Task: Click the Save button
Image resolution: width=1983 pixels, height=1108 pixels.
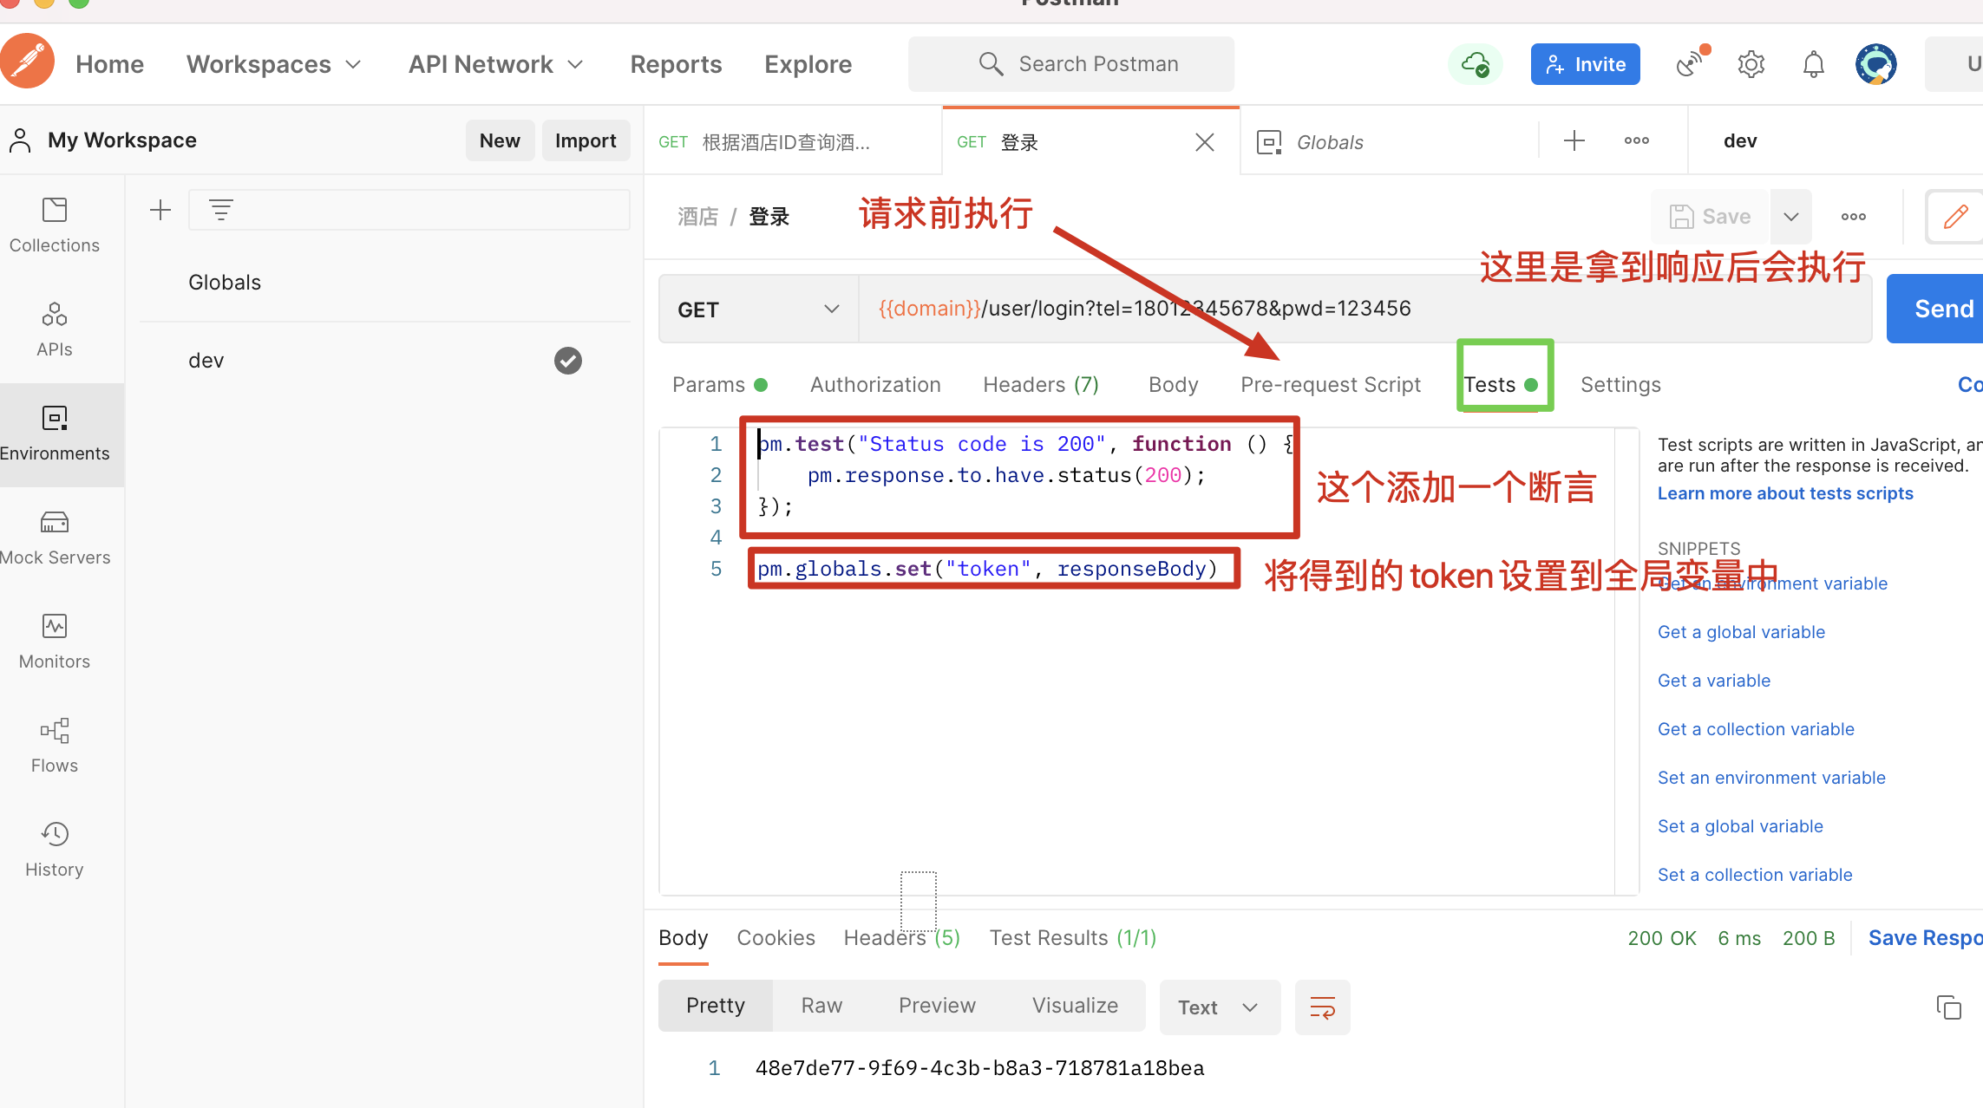Action: pos(1711,217)
